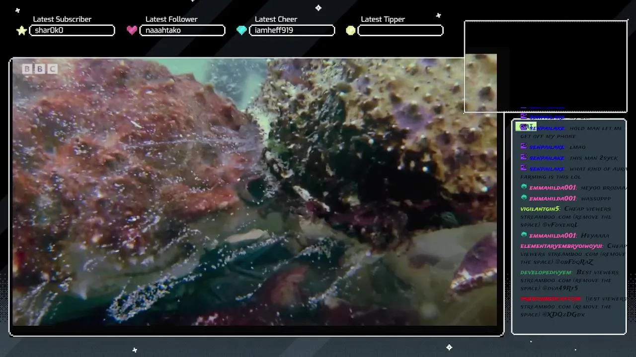
Task: Click the red username on bottom chat message
Action: (551, 298)
